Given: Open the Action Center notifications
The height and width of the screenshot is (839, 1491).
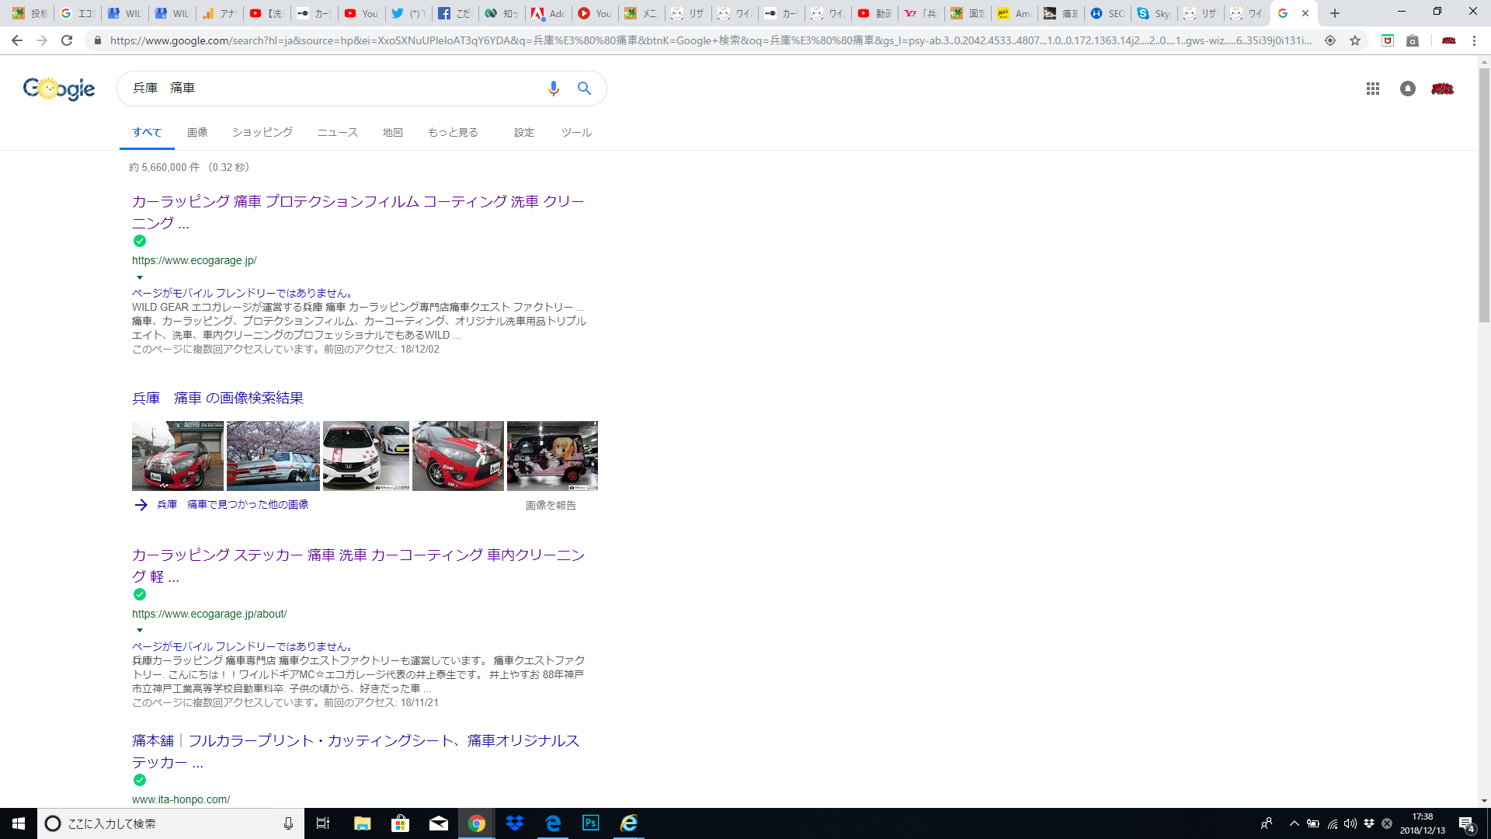Looking at the screenshot, I should click(1467, 823).
